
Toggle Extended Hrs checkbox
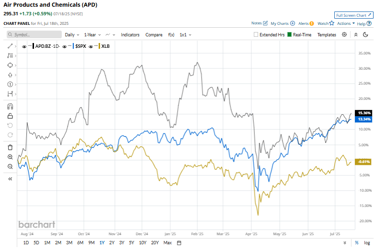[256, 34]
